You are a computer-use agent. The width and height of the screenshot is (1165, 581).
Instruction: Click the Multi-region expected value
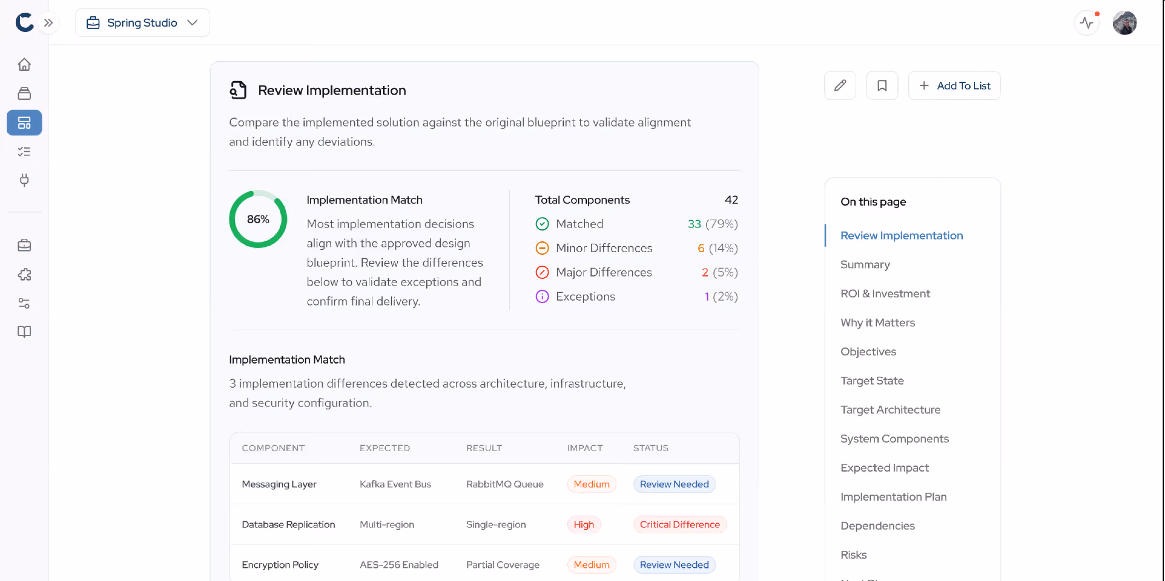[x=387, y=525]
